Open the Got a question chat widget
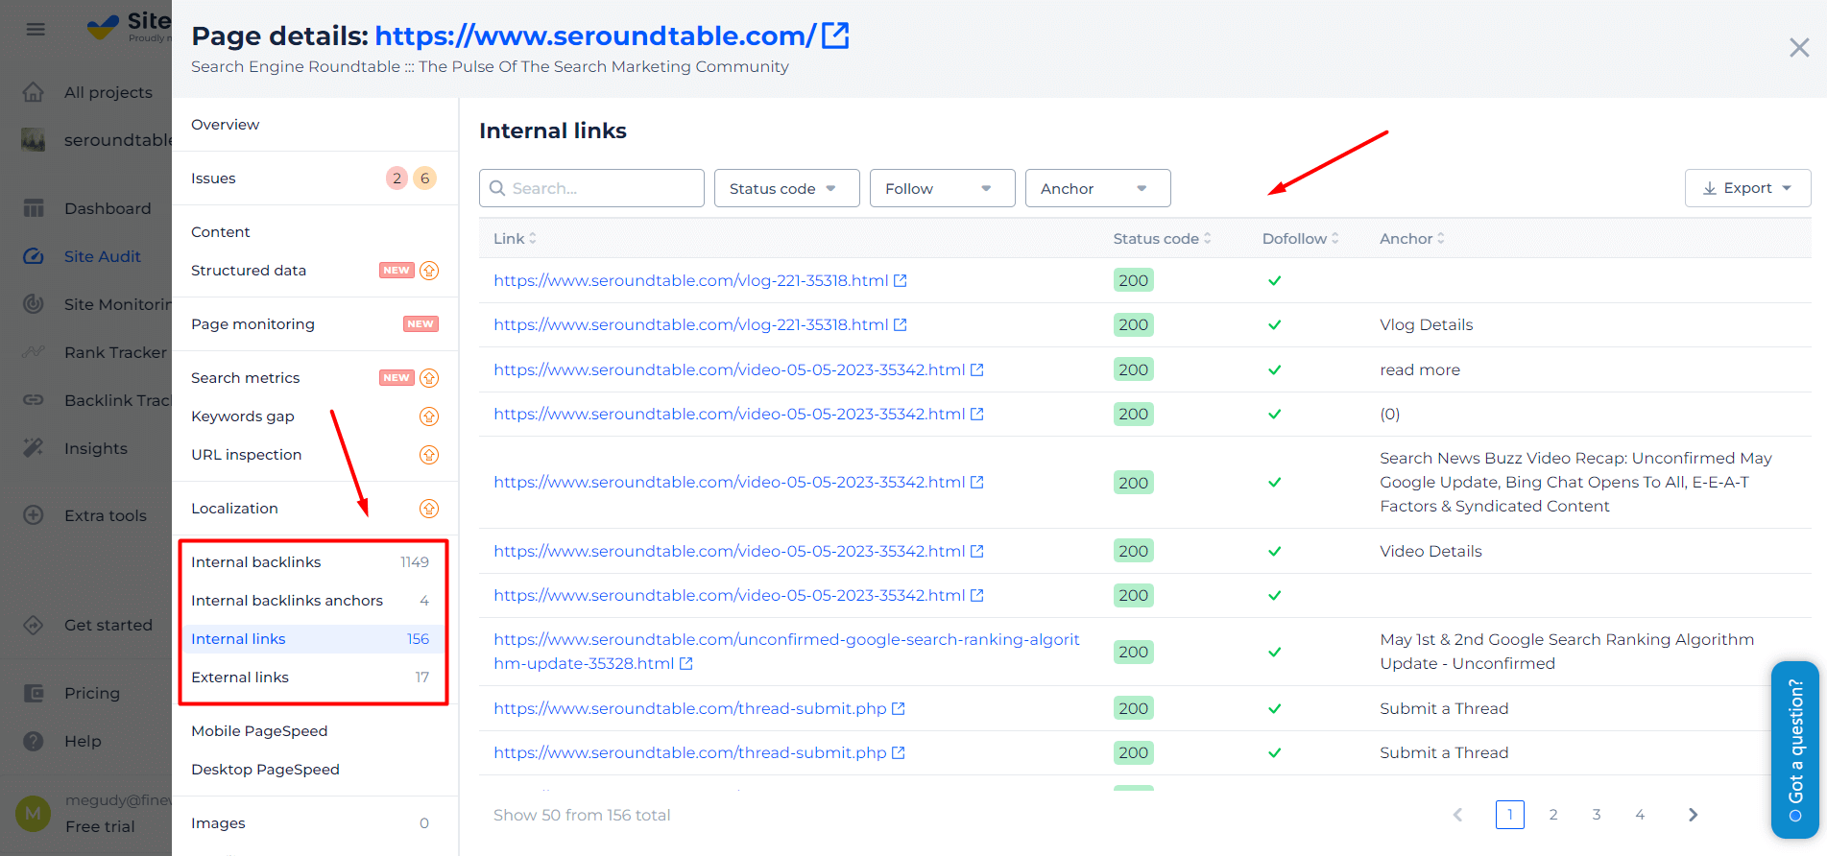This screenshot has width=1827, height=856. (x=1795, y=749)
